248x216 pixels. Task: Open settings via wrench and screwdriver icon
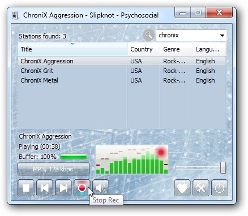tap(201, 188)
